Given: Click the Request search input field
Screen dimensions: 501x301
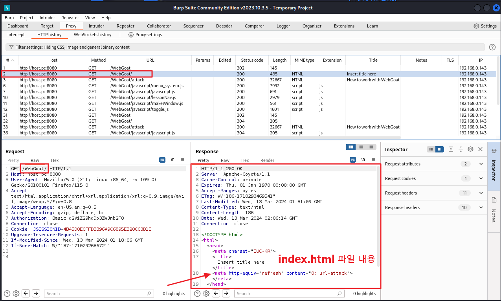Looking at the screenshot, I should coord(98,294).
